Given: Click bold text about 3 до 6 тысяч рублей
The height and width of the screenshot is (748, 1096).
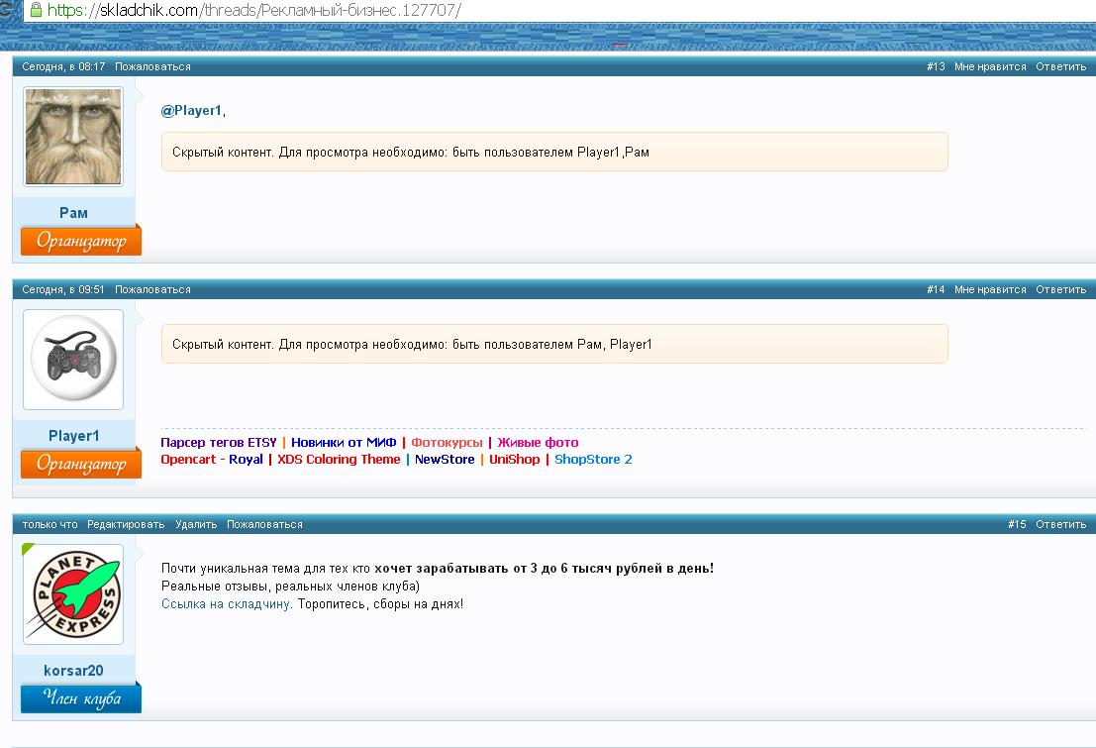Looking at the screenshot, I should pos(544,568).
